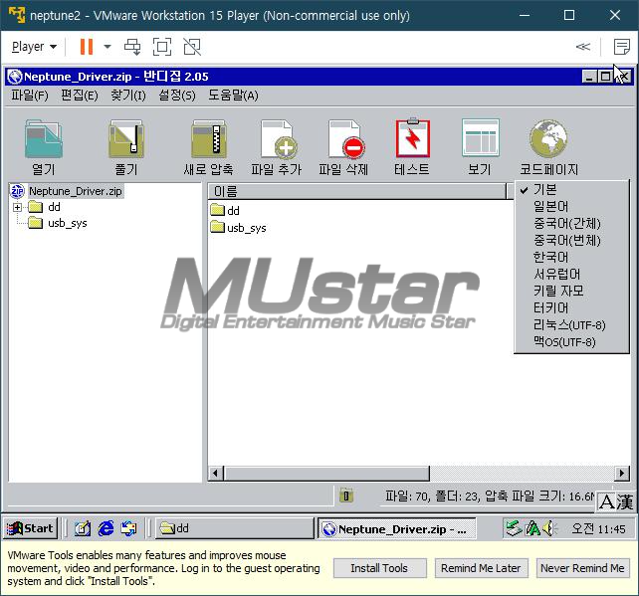
Task: Switch to Neptune_Driver.zip taskbar button
Action: tap(397, 529)
